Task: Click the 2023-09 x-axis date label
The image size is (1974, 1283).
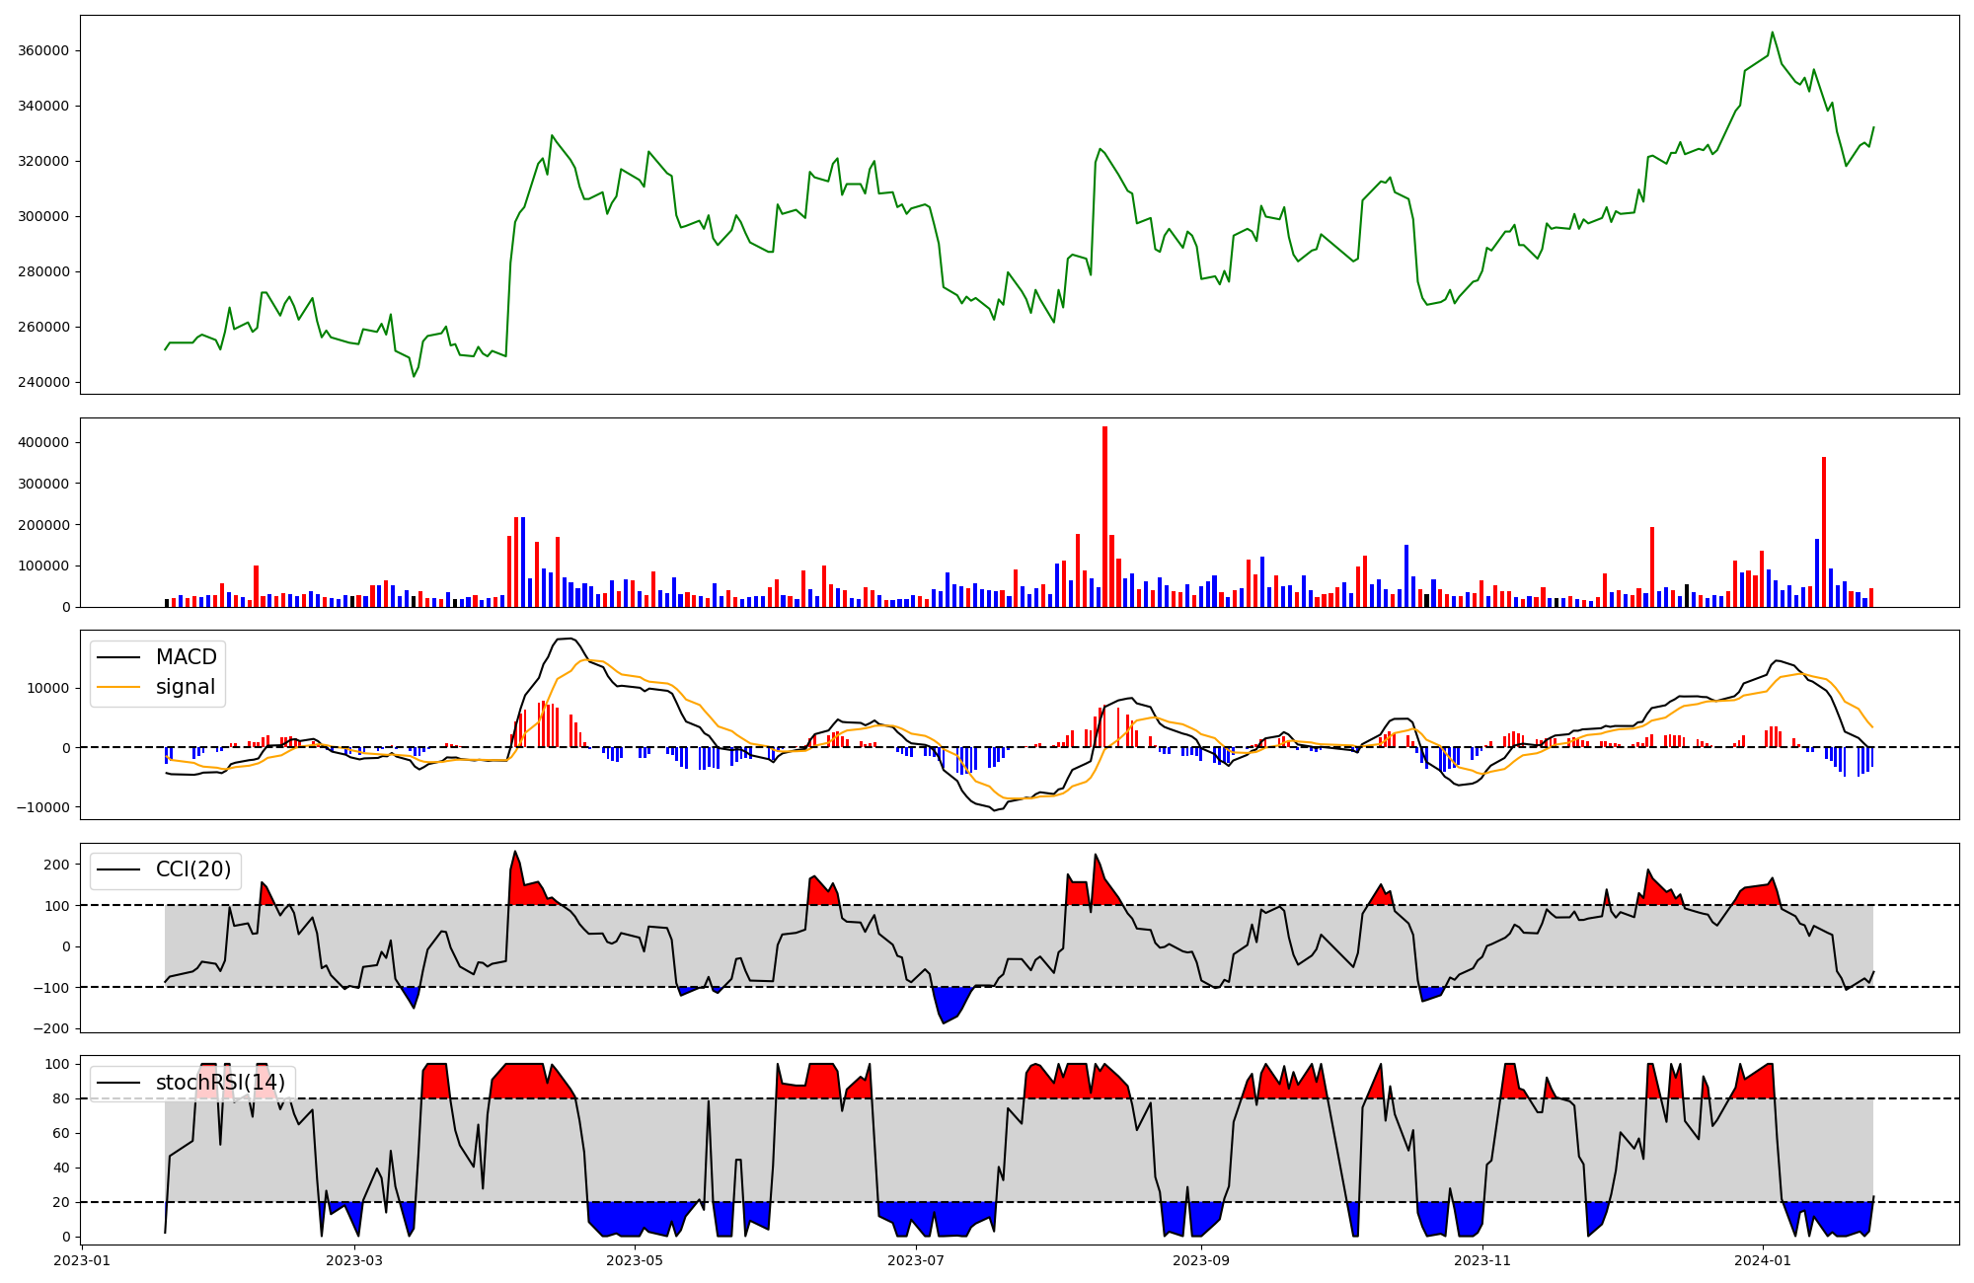Action: [1202, 1260]
